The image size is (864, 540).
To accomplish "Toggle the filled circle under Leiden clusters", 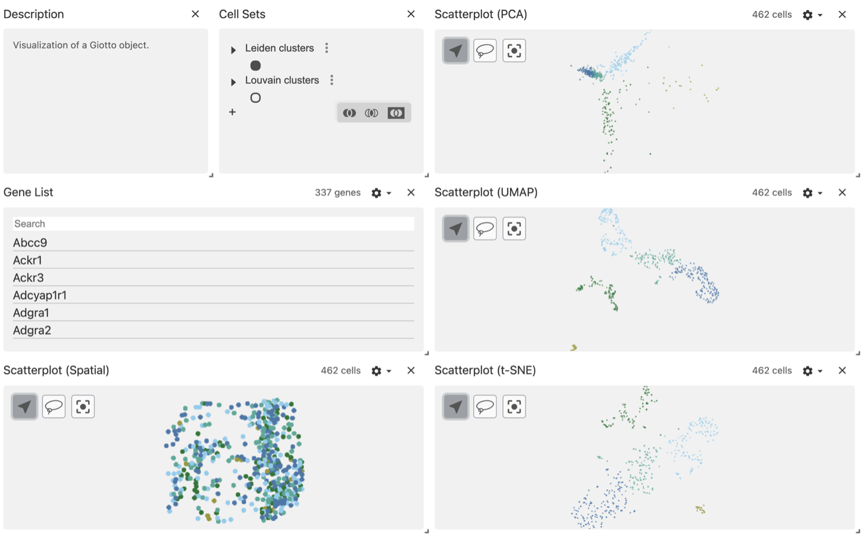I will point(255,65).
